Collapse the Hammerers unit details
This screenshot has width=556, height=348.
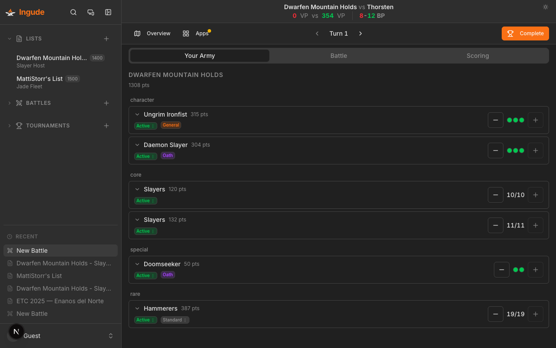pyautogui.click(x=137, y=308)
